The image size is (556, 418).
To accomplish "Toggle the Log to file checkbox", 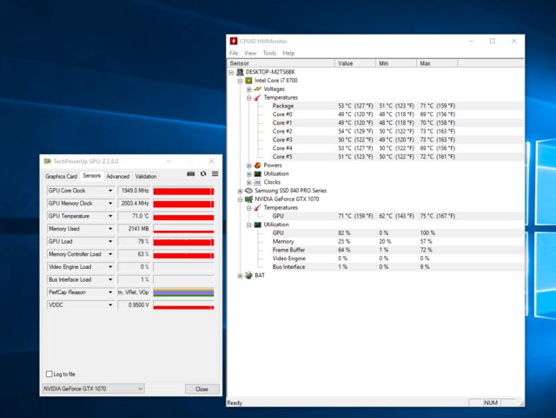I will [50, 374].
